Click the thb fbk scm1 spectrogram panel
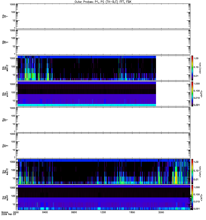Image resolution: width=206 pixels, height=220 pixels. tap(103, 94)
